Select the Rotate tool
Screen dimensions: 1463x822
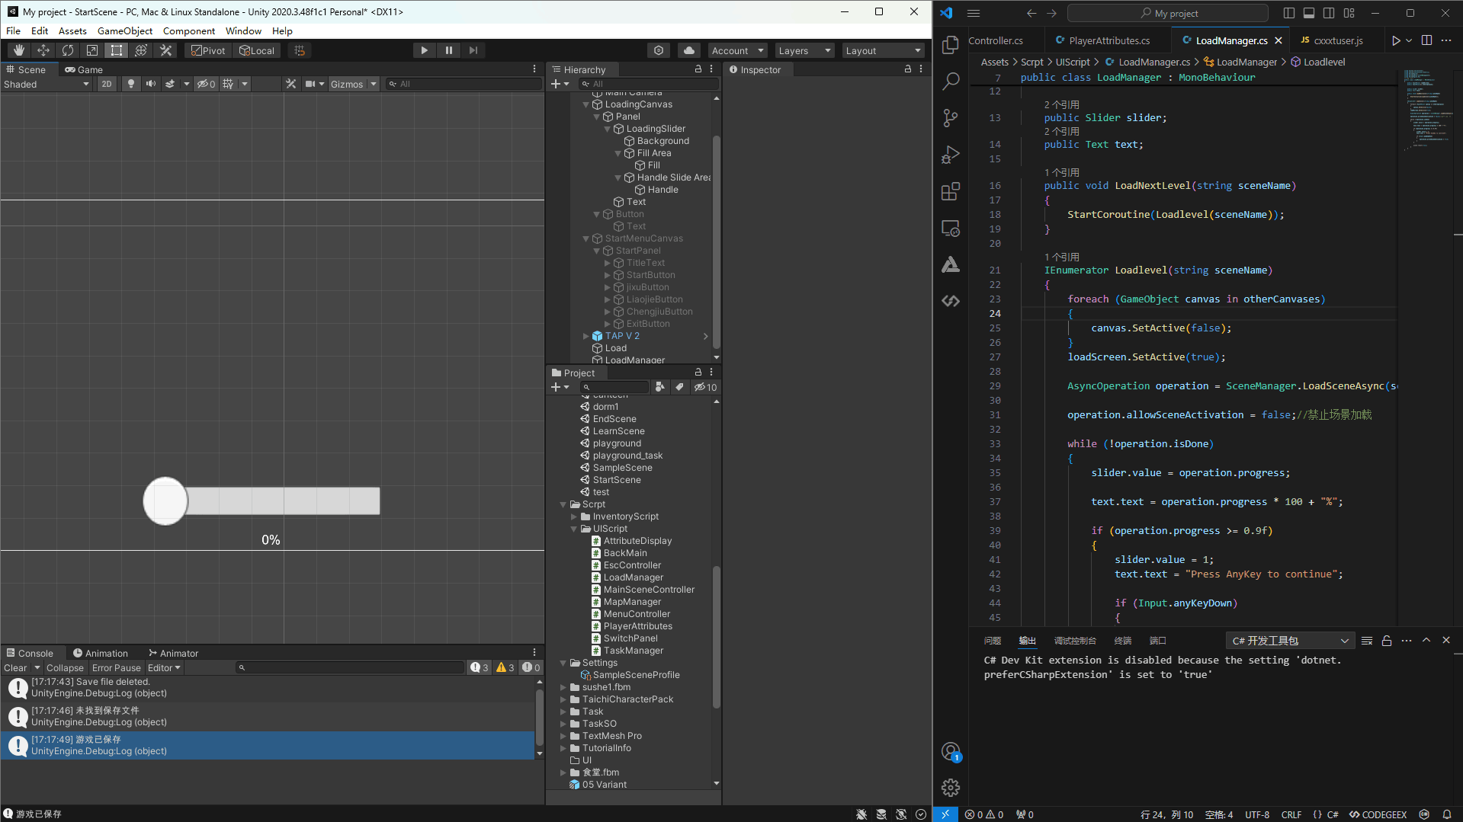tap(68, 50)
